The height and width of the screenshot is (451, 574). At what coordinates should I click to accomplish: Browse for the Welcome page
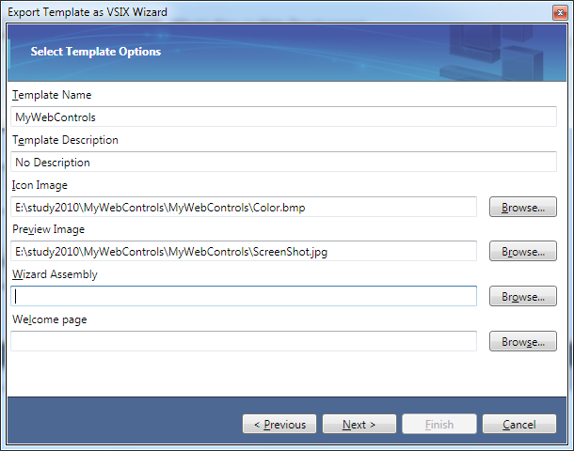(x=523, y=341)
